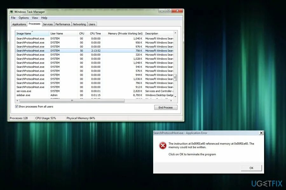Click the End Process button
This screenshot has width=286, height=190.
166,107
